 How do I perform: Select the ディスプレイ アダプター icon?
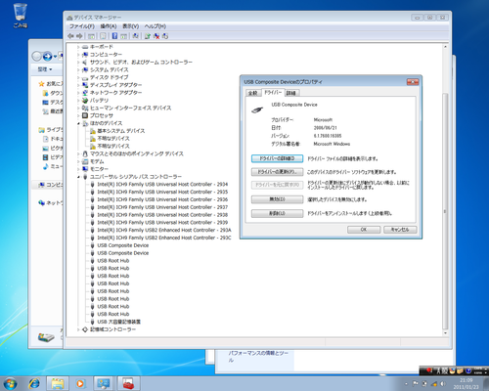[x=85, y=85]
